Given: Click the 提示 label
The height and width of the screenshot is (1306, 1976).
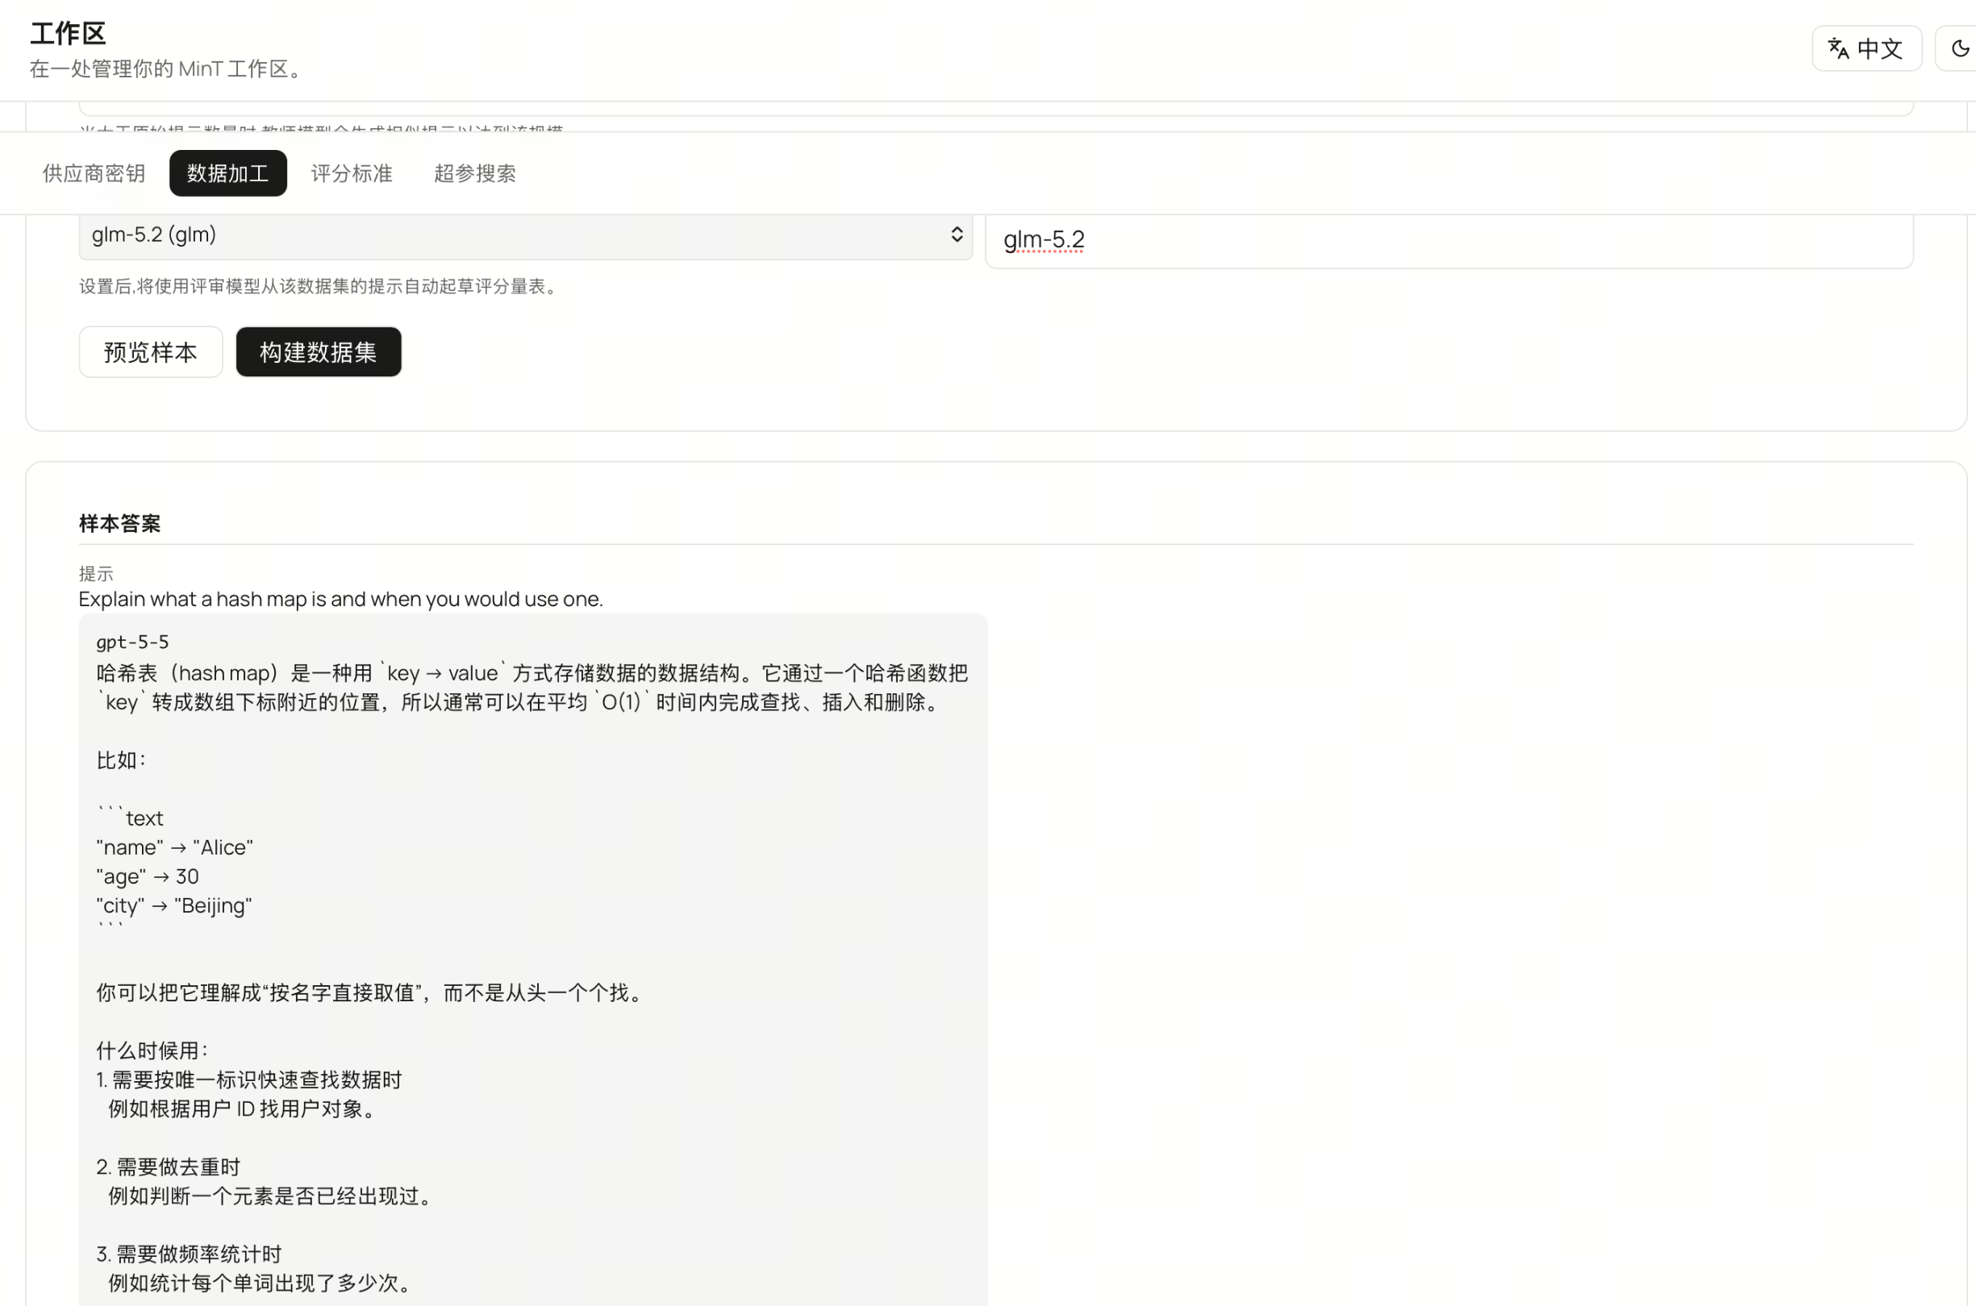Looking at the screenshot, I should 96,574.
